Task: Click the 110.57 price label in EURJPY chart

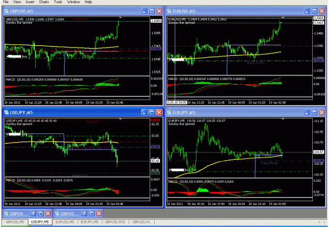Action: pyautogui.click(x=318, y=152)
